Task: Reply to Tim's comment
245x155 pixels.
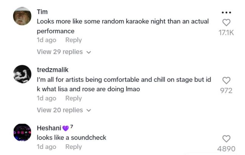Action: (x=73, y=40)
